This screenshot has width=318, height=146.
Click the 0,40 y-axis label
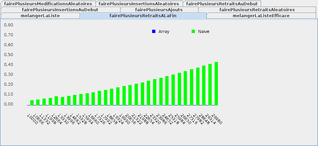pos(9,65)
